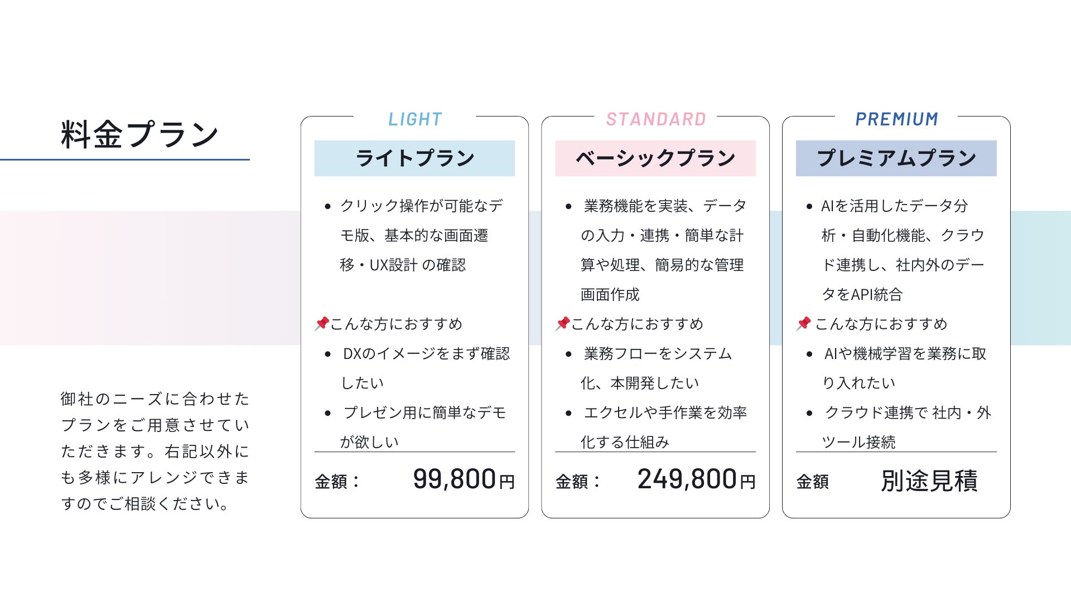The width and height of the screenshot is (1071, 602).
Task: Select the STANDARD label above the middle card
Action: pos(655,119)
